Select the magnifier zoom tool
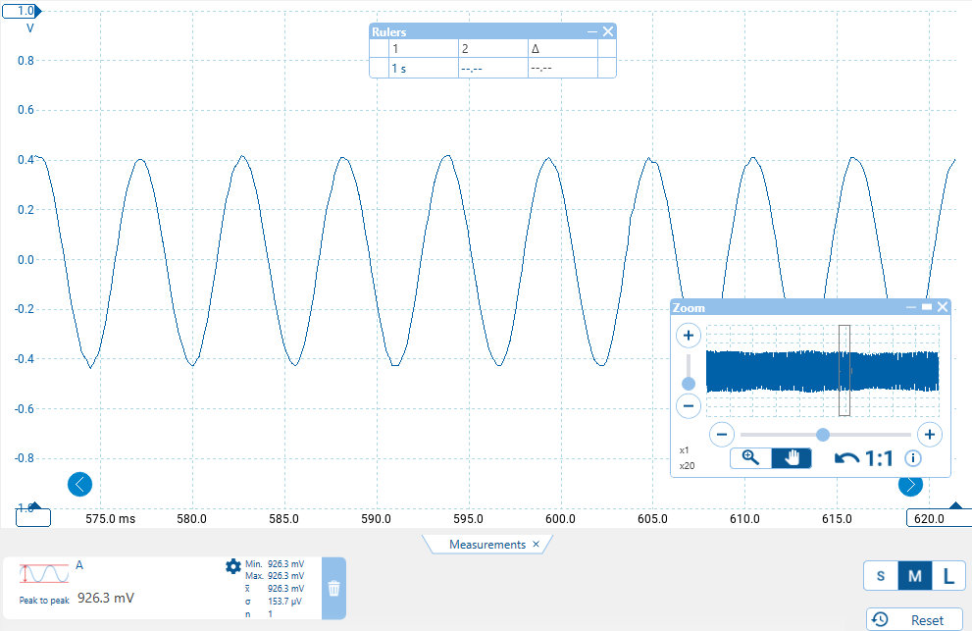Image resolution: width=972 pixels, height=631 pixels. (751, 458)
